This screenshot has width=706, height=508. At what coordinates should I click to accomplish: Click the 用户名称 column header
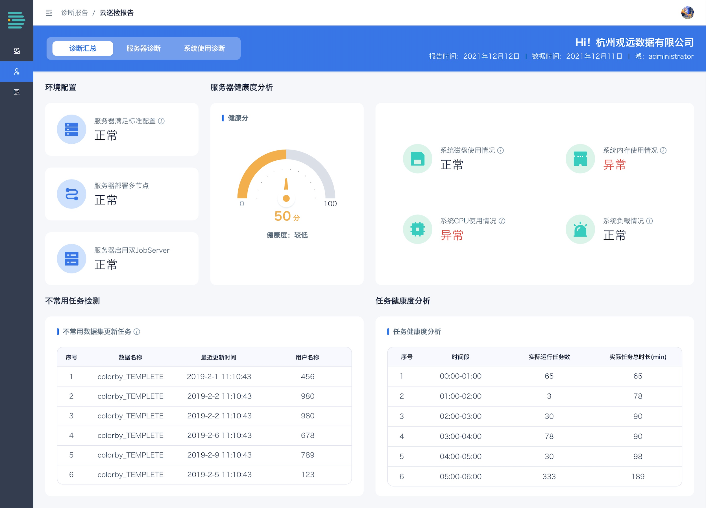coord(307,358)
